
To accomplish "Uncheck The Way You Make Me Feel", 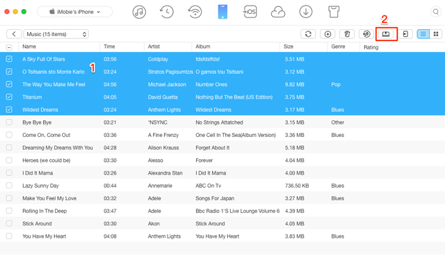I will [x=9, y=84].
